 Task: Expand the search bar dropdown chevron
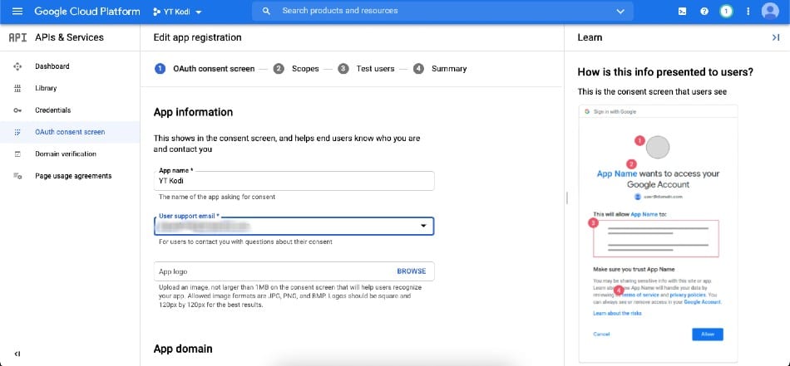pos(620,12)
